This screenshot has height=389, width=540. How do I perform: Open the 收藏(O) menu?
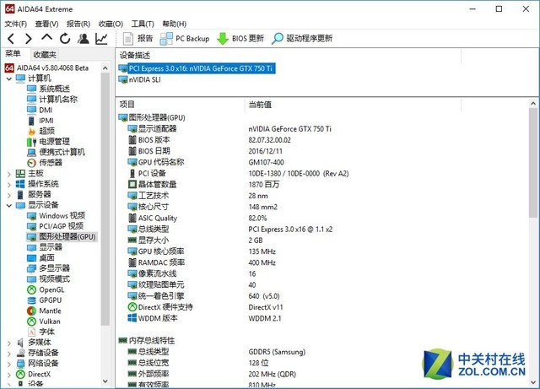click(111, 24)
